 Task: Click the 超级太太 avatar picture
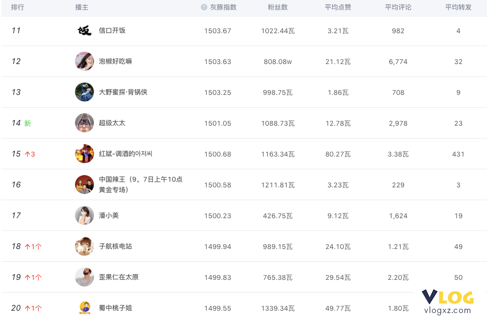point(84,123)
